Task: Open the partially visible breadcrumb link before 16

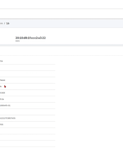Action: [x=1, y=23]
